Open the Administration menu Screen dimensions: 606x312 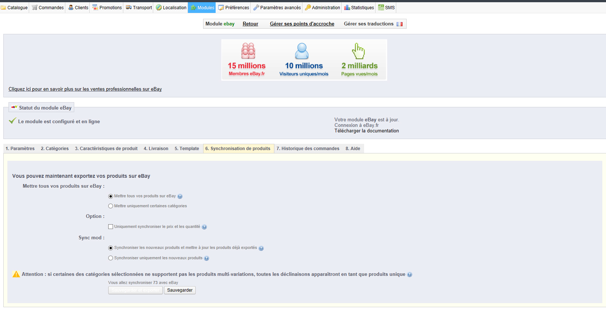[322, 7]
